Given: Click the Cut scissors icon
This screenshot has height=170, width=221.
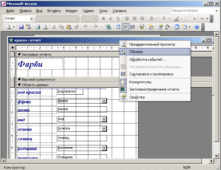Looking at the screenshot, I should tap(54, 27).
